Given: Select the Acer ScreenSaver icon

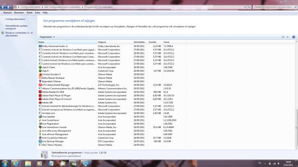Looking at the screenshot, I should pos(40,120).
